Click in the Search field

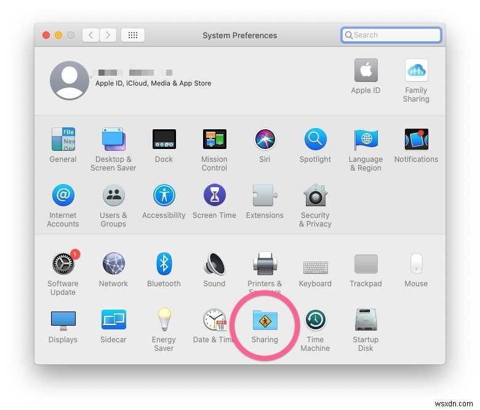391,35
